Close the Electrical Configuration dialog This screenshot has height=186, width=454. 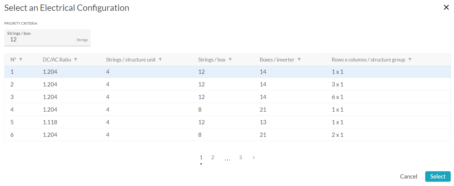(446, 7)
